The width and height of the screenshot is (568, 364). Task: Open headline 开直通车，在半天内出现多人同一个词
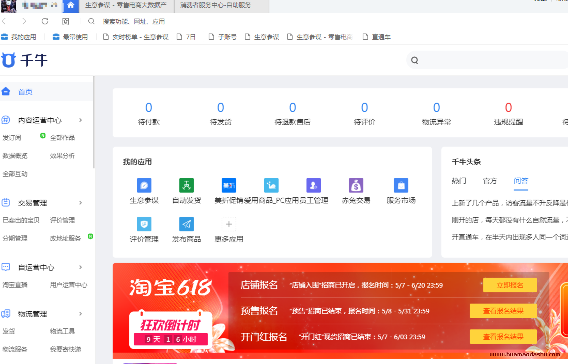(510, 237)
